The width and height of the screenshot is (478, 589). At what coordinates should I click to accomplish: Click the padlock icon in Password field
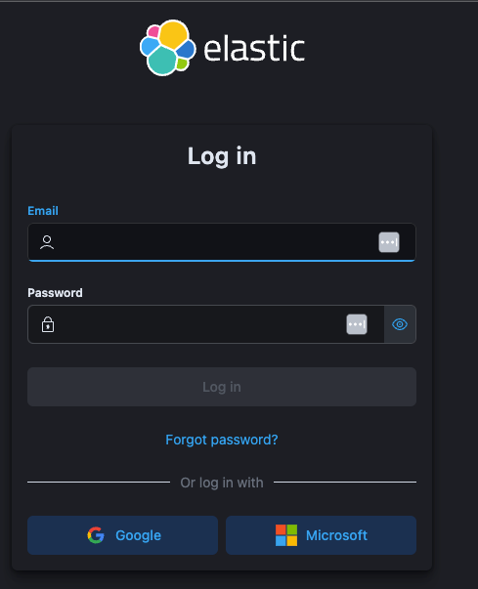point(48,324)
